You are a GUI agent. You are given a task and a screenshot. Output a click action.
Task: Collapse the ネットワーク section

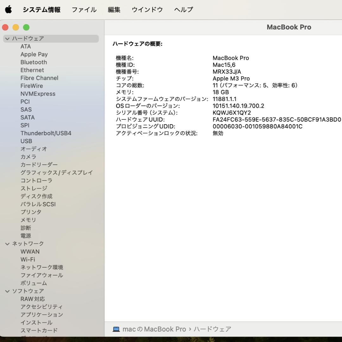click(7, 244)
